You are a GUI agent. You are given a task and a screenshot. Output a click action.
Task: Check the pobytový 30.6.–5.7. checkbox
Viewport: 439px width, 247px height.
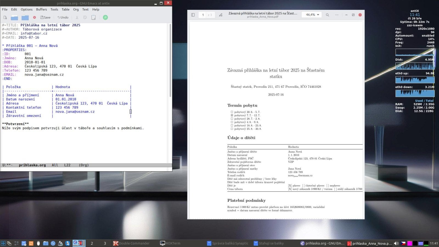click(232, 112)
